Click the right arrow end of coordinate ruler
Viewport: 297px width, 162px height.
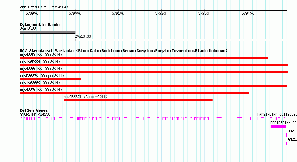click(x=286, y=11)
